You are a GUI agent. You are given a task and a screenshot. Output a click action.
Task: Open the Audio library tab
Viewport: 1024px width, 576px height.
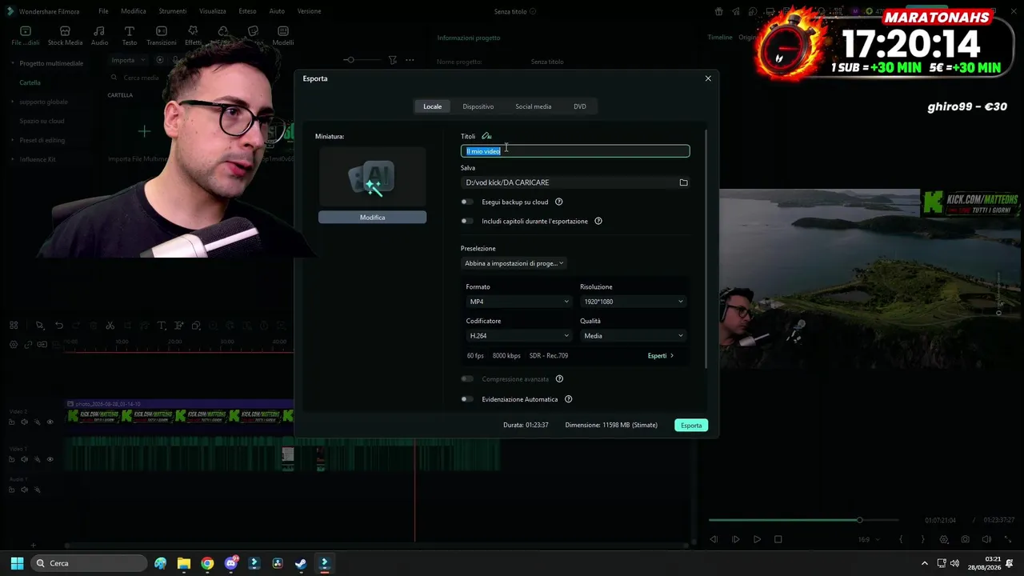coord(99,35)
